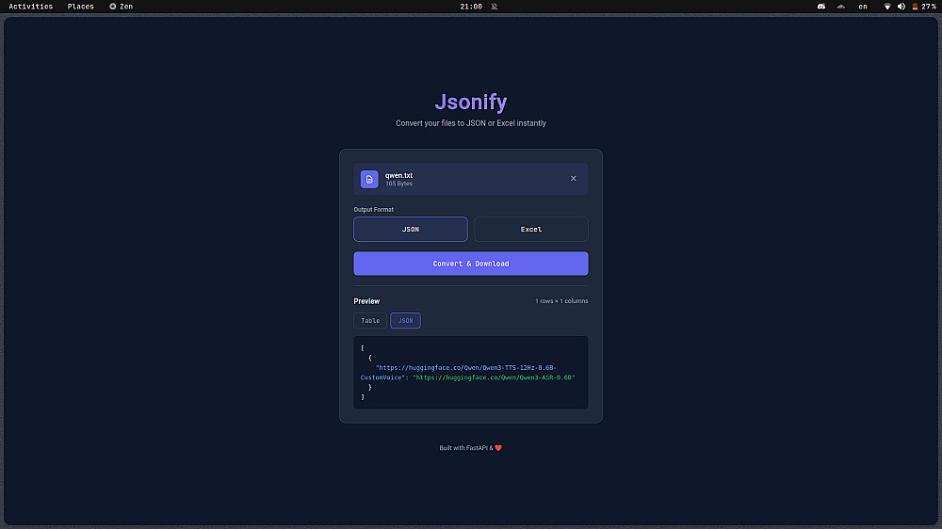Screen dimensions: 942x529
Task: Click the Convert & Download button
Action: [471, 264]
